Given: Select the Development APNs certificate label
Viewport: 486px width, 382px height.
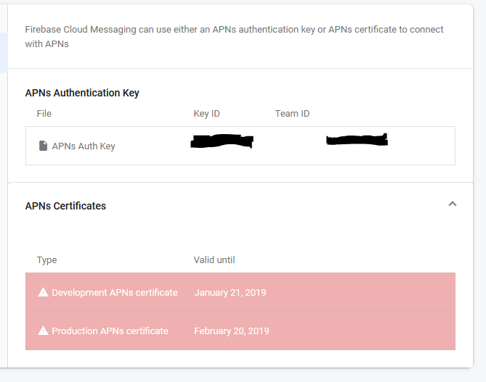Looking at the screenshot, I should (115, 293).
